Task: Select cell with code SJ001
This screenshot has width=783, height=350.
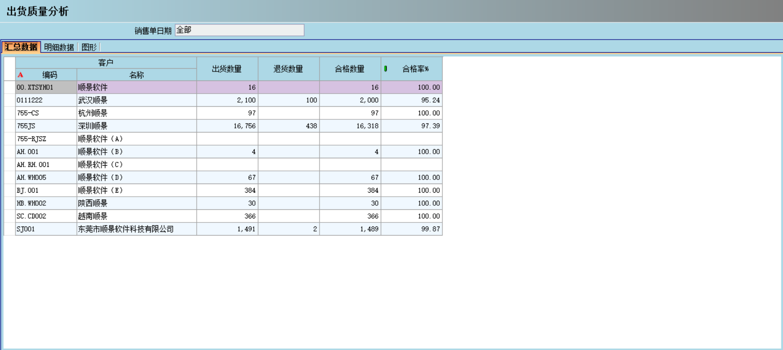Action: [46, 229]
